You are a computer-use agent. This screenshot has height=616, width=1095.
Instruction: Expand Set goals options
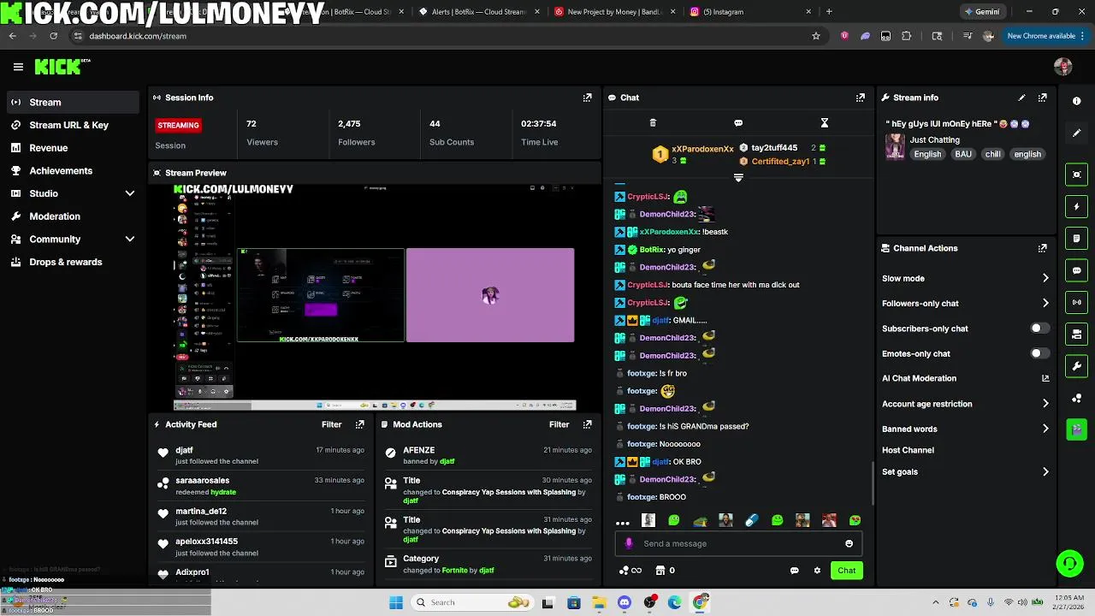(1045, 471)
